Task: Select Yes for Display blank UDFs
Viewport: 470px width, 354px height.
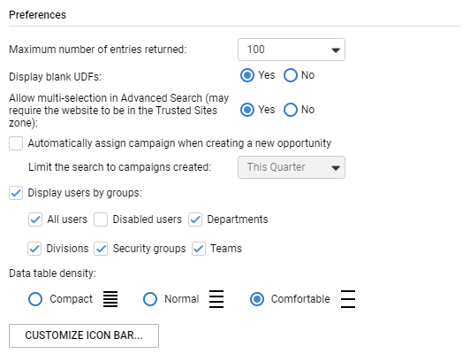Action: click(247, 75)
